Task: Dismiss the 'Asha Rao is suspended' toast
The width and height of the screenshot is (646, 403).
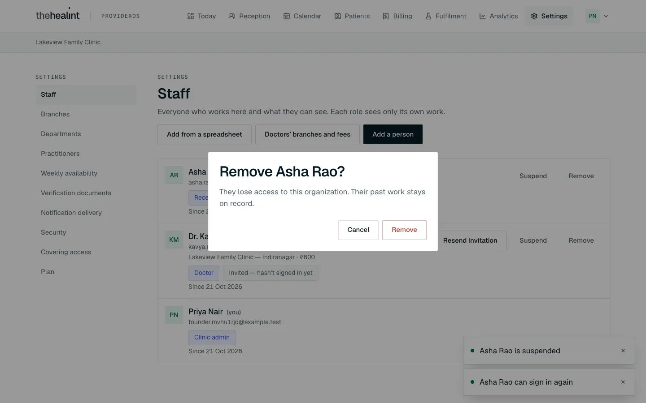Action: (623, 351)
